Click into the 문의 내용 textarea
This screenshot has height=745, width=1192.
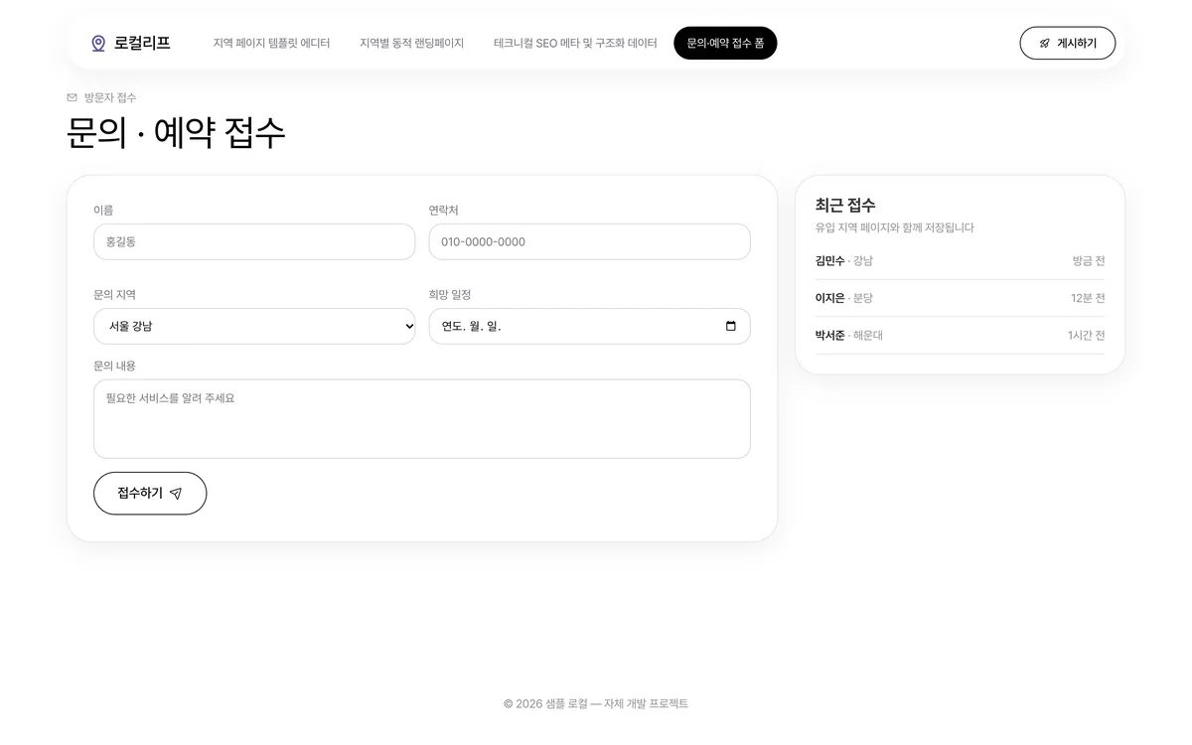[422, 418]
